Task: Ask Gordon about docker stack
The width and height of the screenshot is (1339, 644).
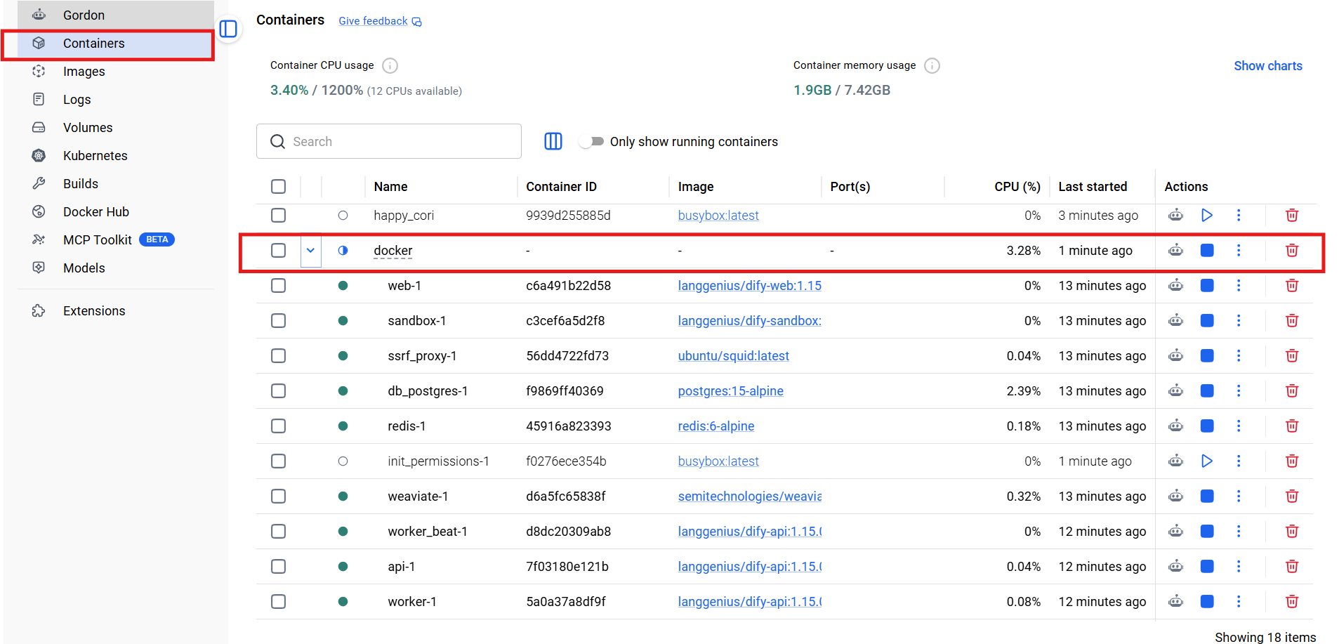Action: click(x=1175, y=250)
